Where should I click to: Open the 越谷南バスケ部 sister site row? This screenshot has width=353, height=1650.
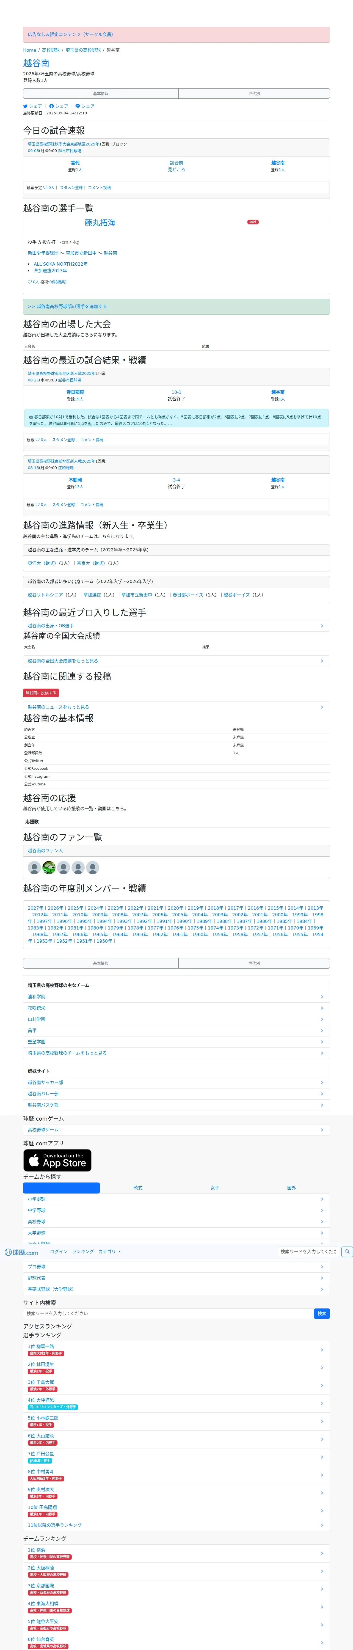coord(176,1105)
